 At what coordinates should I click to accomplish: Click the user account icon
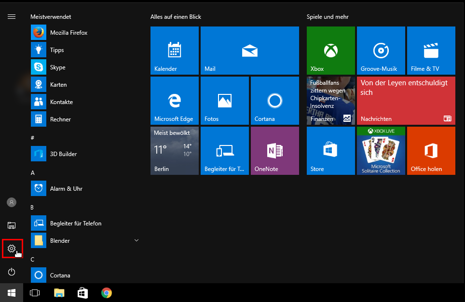coord(12,202)
